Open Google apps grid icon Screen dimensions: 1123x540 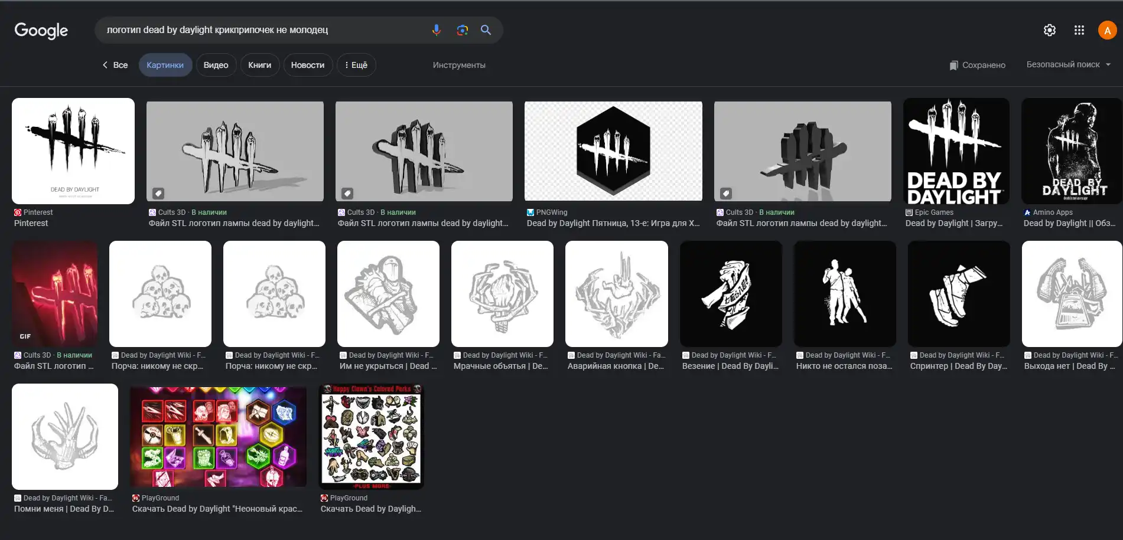point(1079,30)
